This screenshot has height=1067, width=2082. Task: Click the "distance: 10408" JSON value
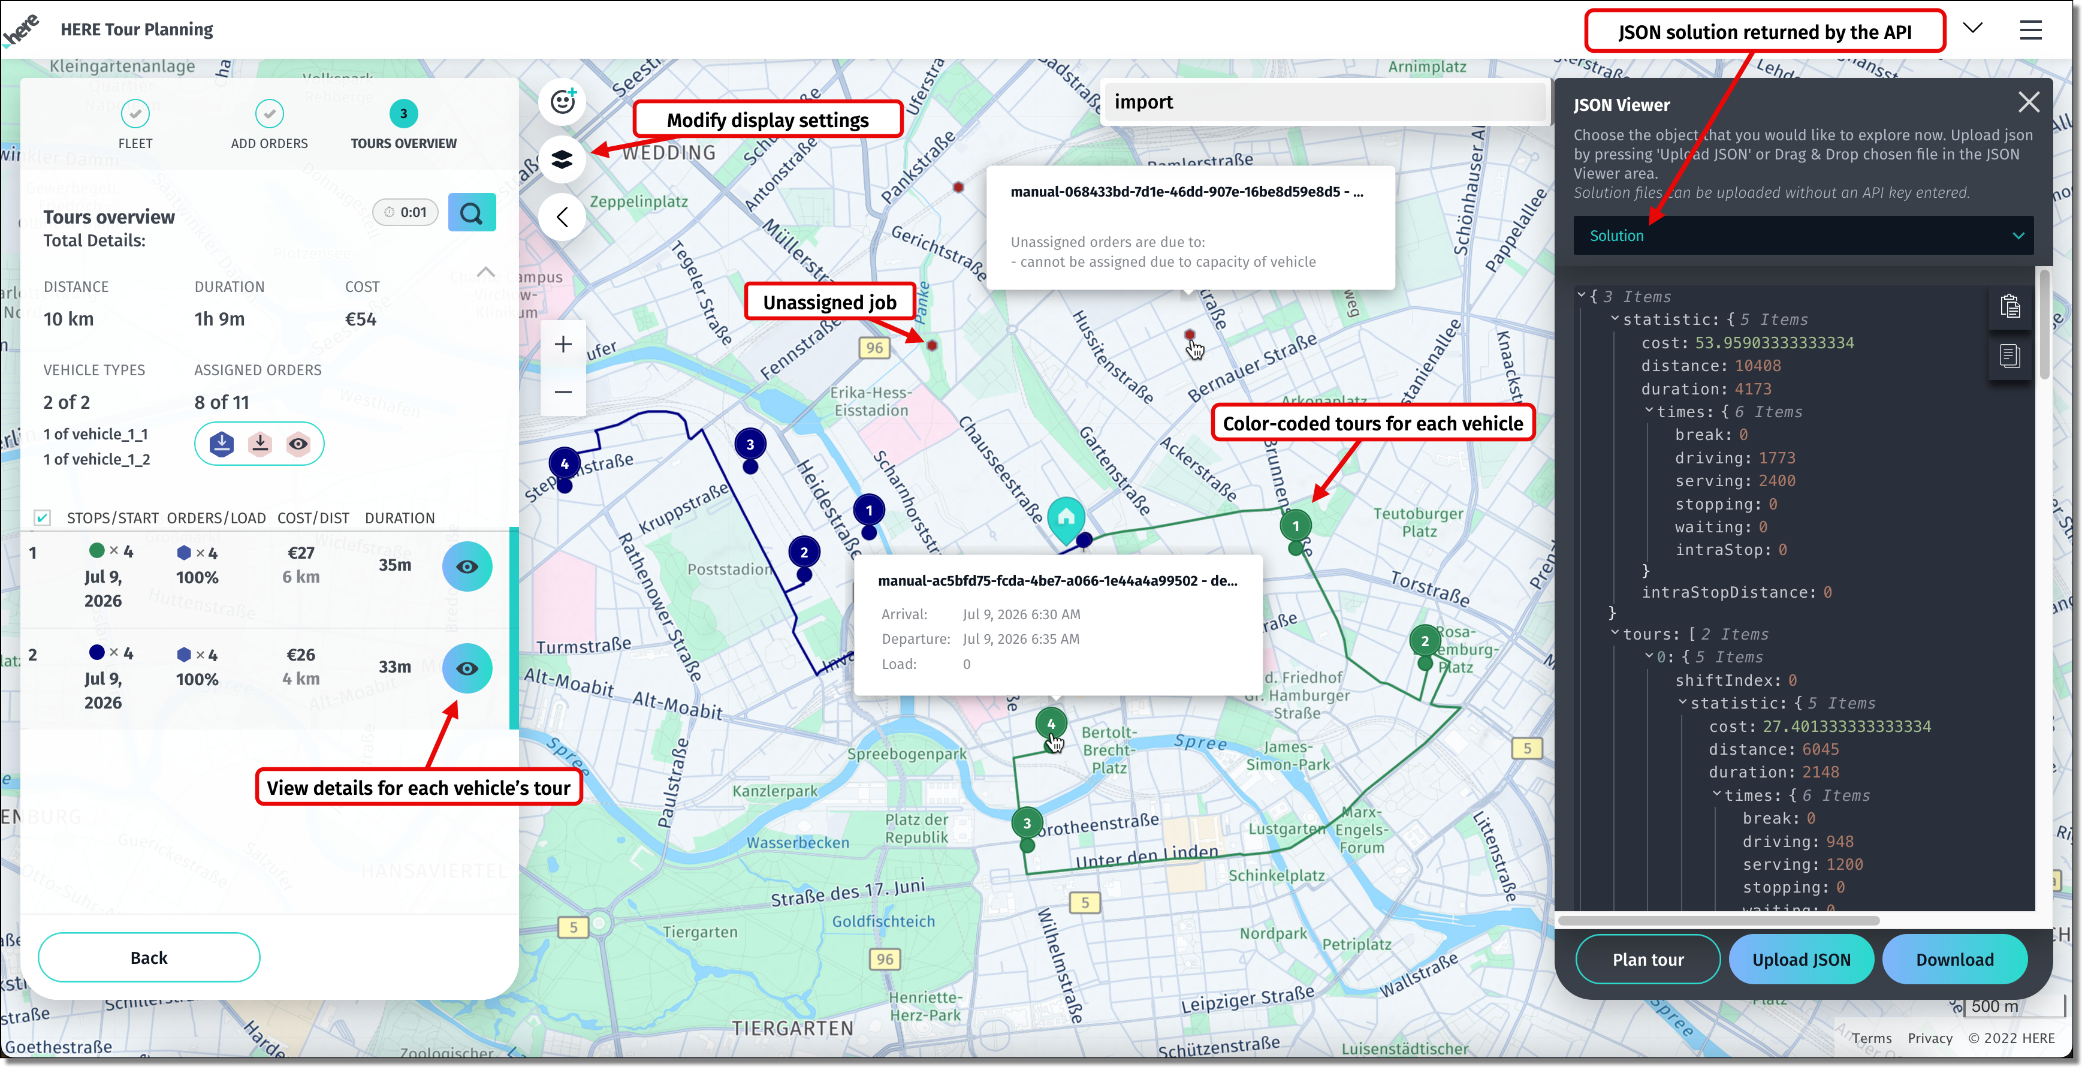[x=1711, y=366]
